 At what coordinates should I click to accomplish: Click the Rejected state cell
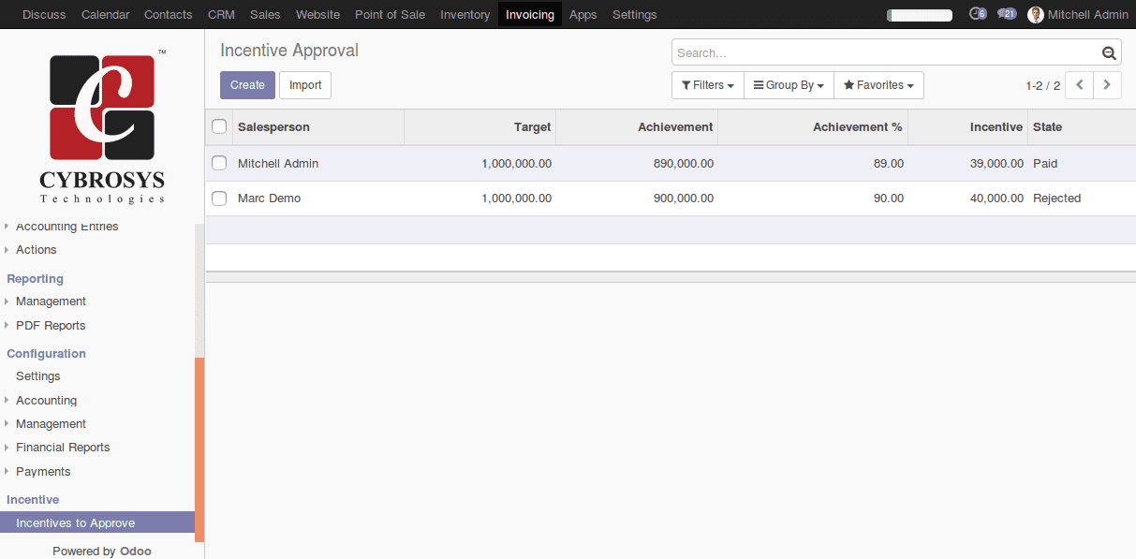pos(1057,199)
